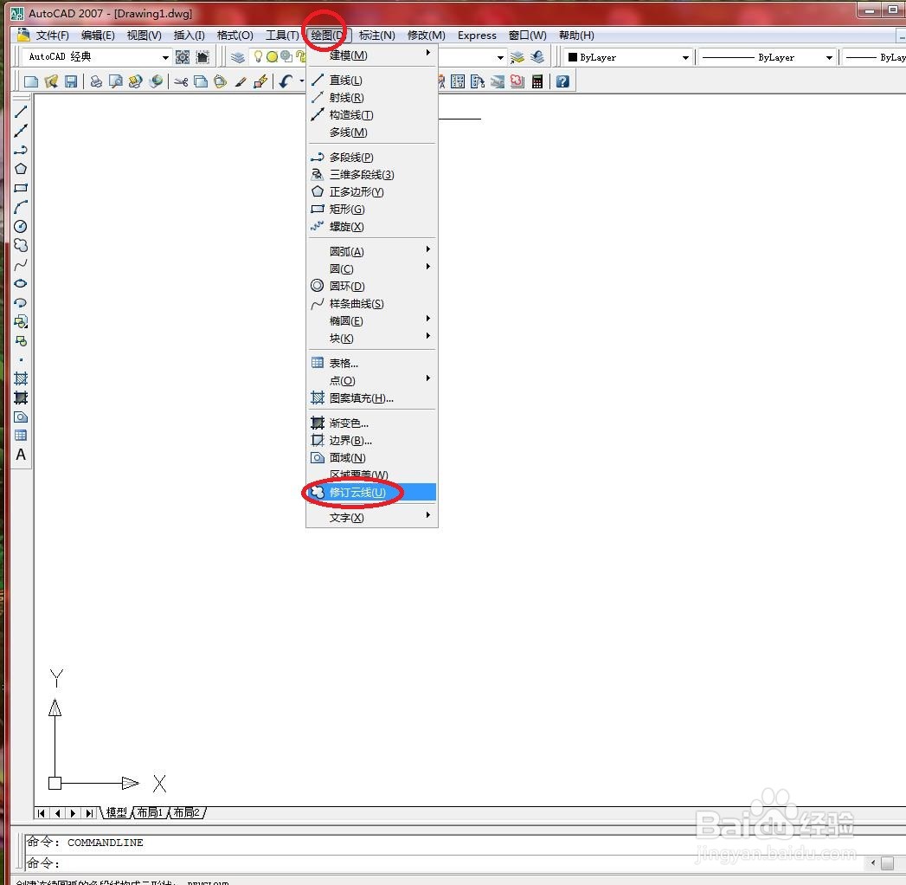Select the Rectangle tool in left toolbar

pyautogui.click(x=21, y=188)
